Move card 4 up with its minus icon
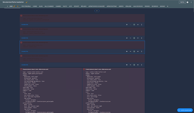The height and width of the screenshot is (113, 194). 130,65
